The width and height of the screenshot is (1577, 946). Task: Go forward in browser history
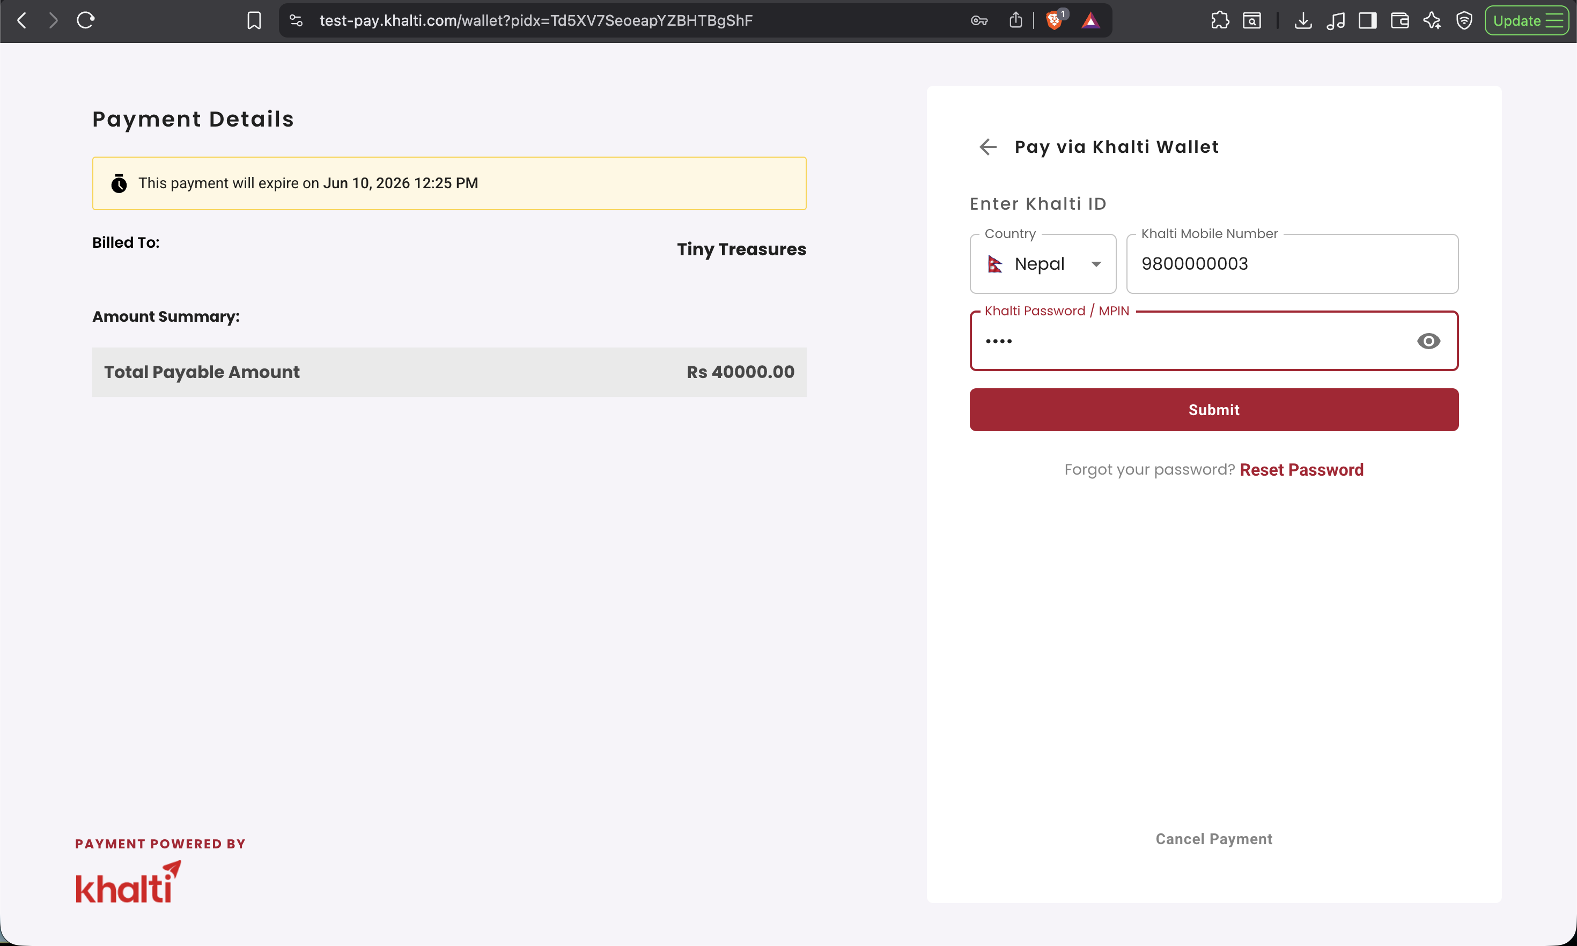pos(54,20)
